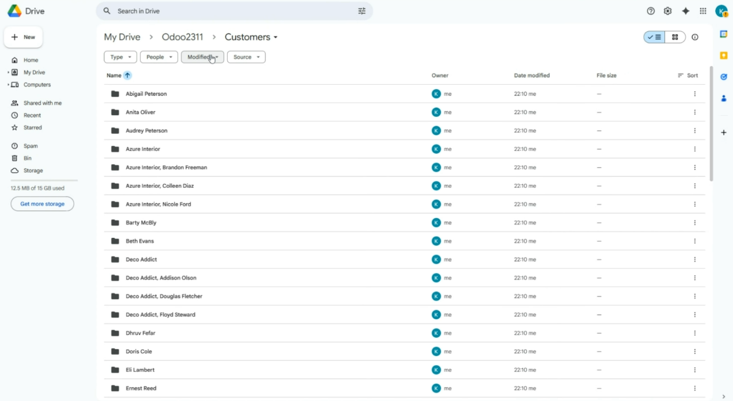Open advanced search filter options icon

[362, 11]
